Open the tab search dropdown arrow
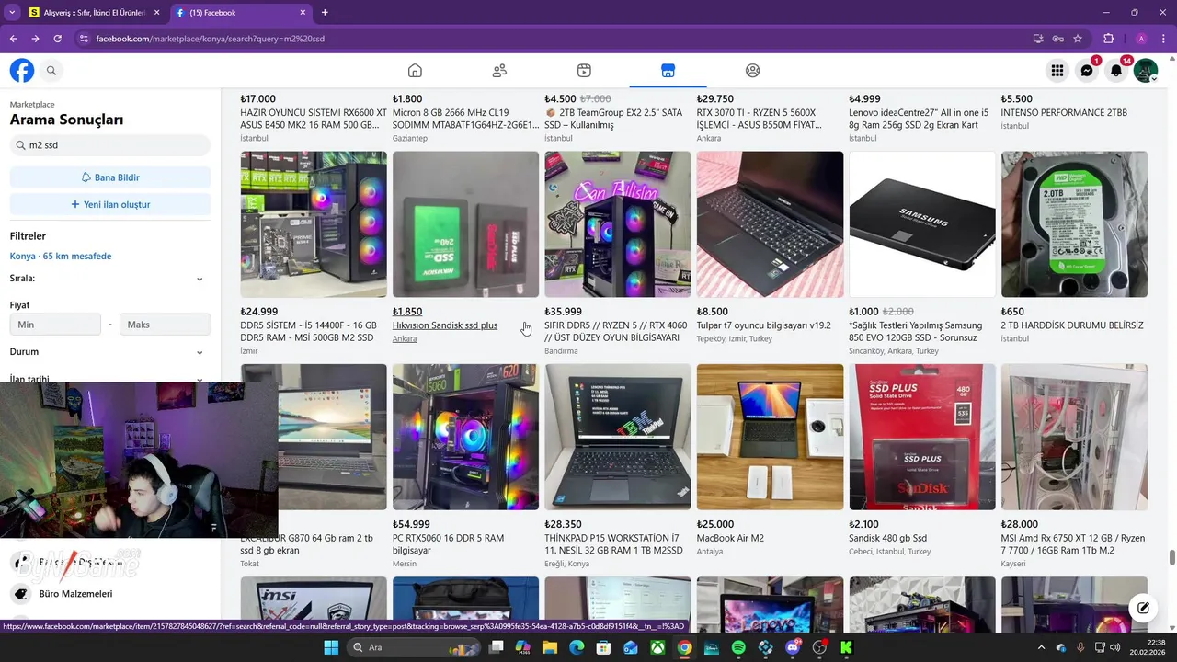Screen dimensions: 1177x662 pyautogui.click(x=12, y=13)
